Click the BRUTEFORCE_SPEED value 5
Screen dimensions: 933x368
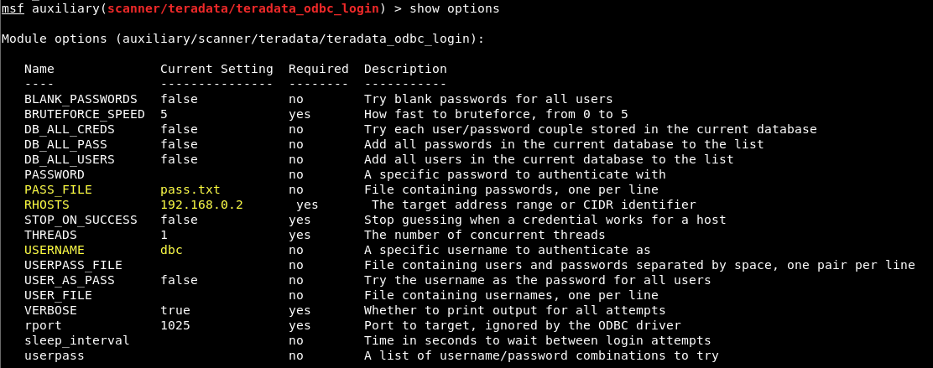[x=164, y=114]
